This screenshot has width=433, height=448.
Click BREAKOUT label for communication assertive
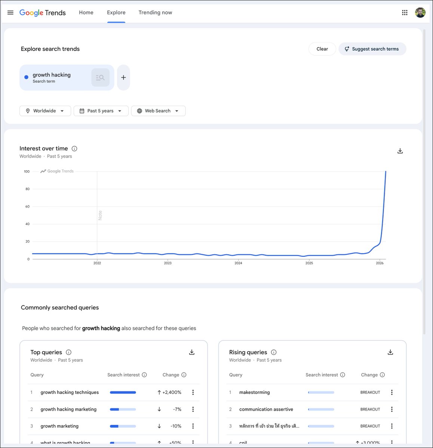tap(370, 409)
